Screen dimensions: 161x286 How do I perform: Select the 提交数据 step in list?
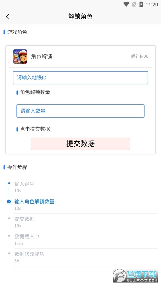click(x=86, y=222)
